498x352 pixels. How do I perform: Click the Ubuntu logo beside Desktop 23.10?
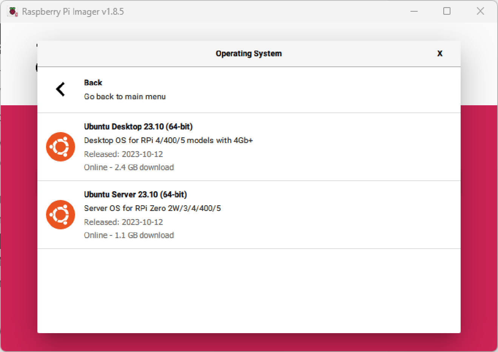[60, 147]
